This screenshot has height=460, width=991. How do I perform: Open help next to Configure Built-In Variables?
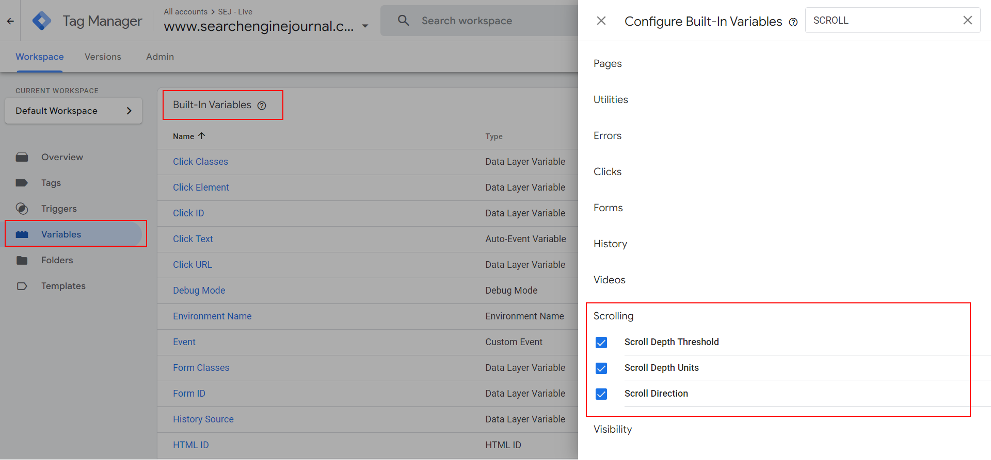coord(793,22)
